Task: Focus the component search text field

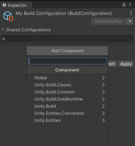Action: [x=67, y=61]
